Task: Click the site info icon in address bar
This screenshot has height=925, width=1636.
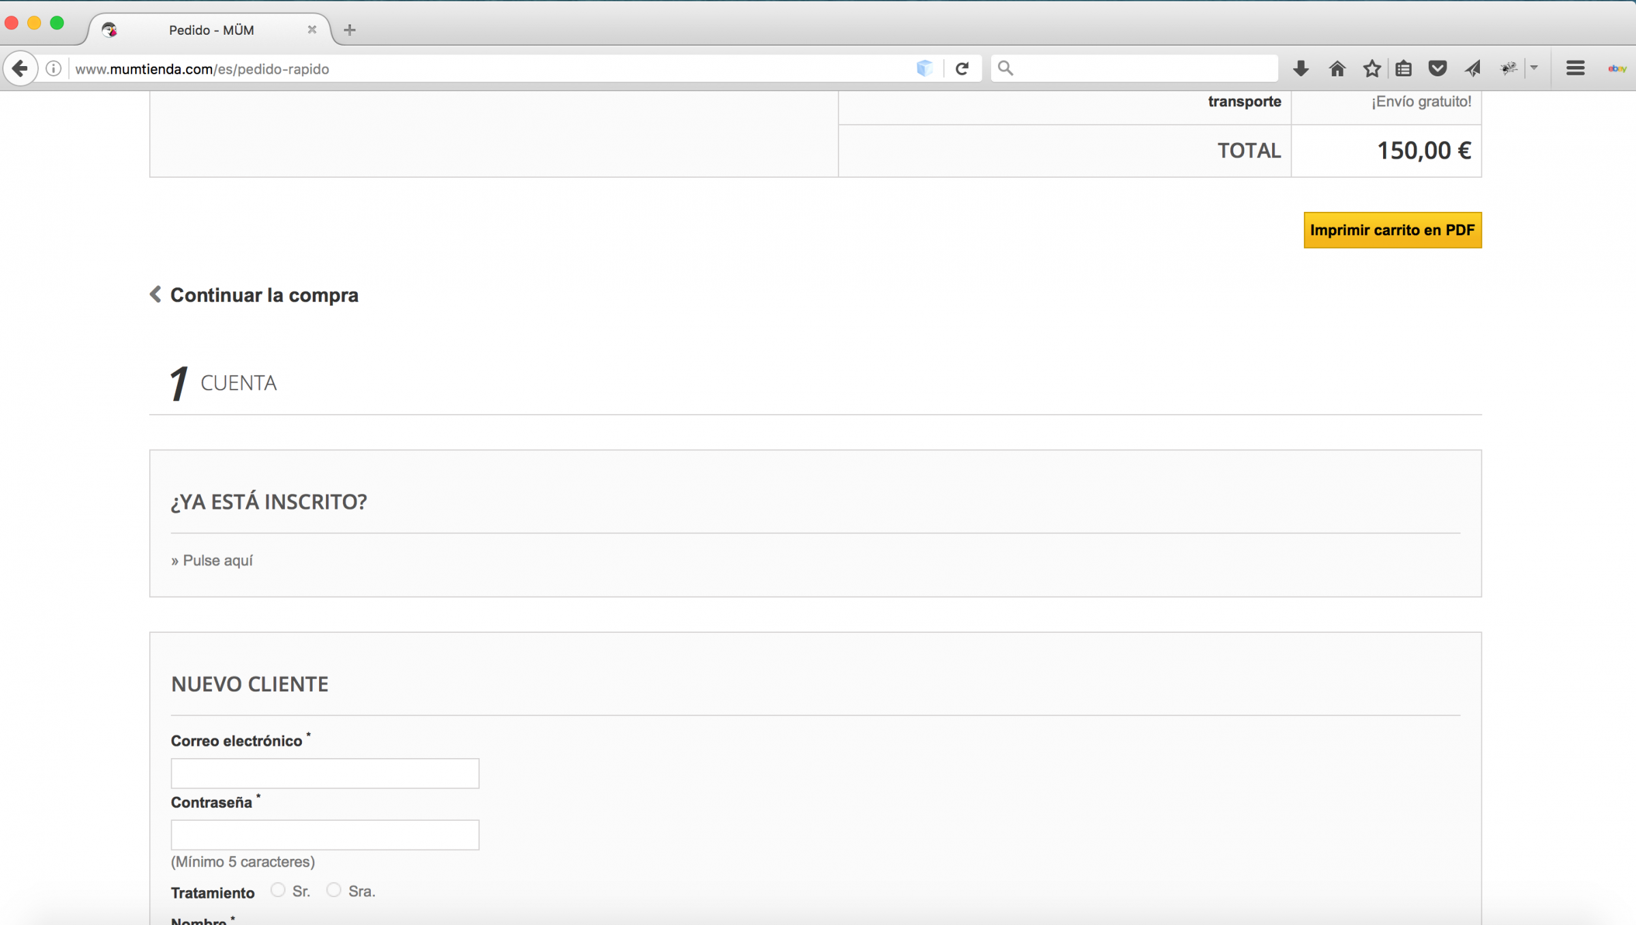Action: [53, 68]
